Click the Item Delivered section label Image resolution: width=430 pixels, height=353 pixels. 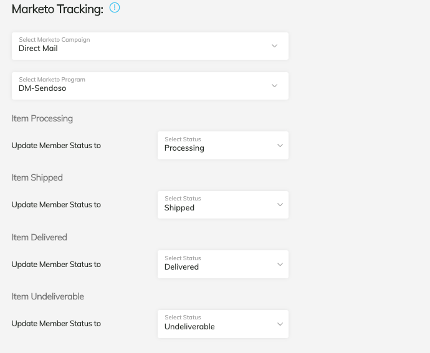pyautogui.click(x=39, y=237)
